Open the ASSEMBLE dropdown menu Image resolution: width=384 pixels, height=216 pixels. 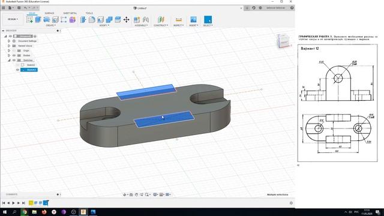coord(141,25)
